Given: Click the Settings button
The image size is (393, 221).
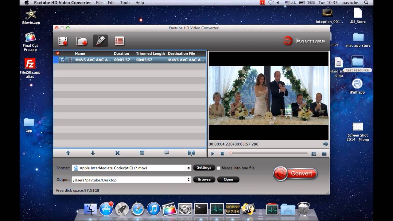Looking at the screenshot, I should click(204, 168).
